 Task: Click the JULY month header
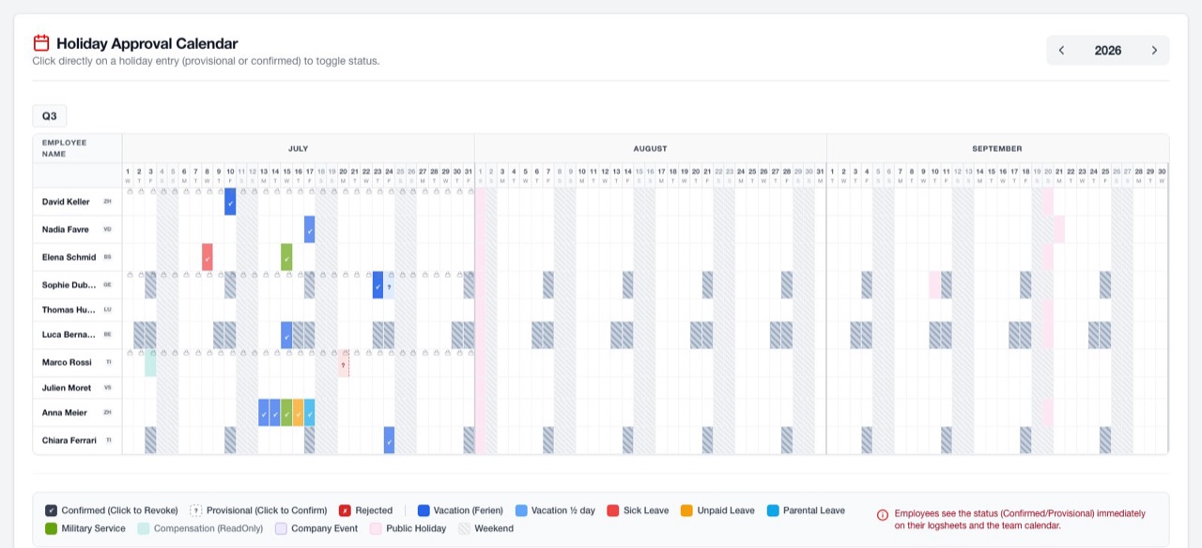click(x=298, y=148)
